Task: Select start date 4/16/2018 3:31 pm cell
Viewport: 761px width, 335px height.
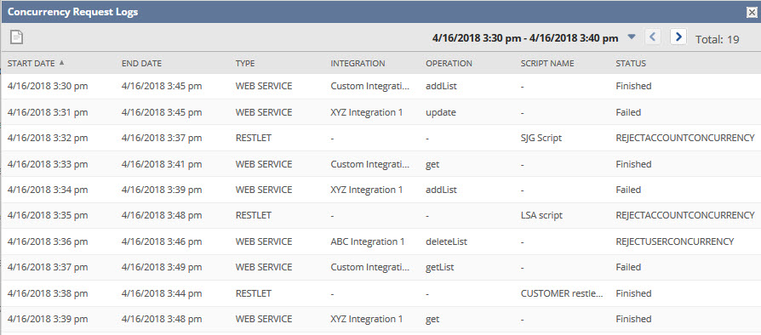Action: coord(48,112)
